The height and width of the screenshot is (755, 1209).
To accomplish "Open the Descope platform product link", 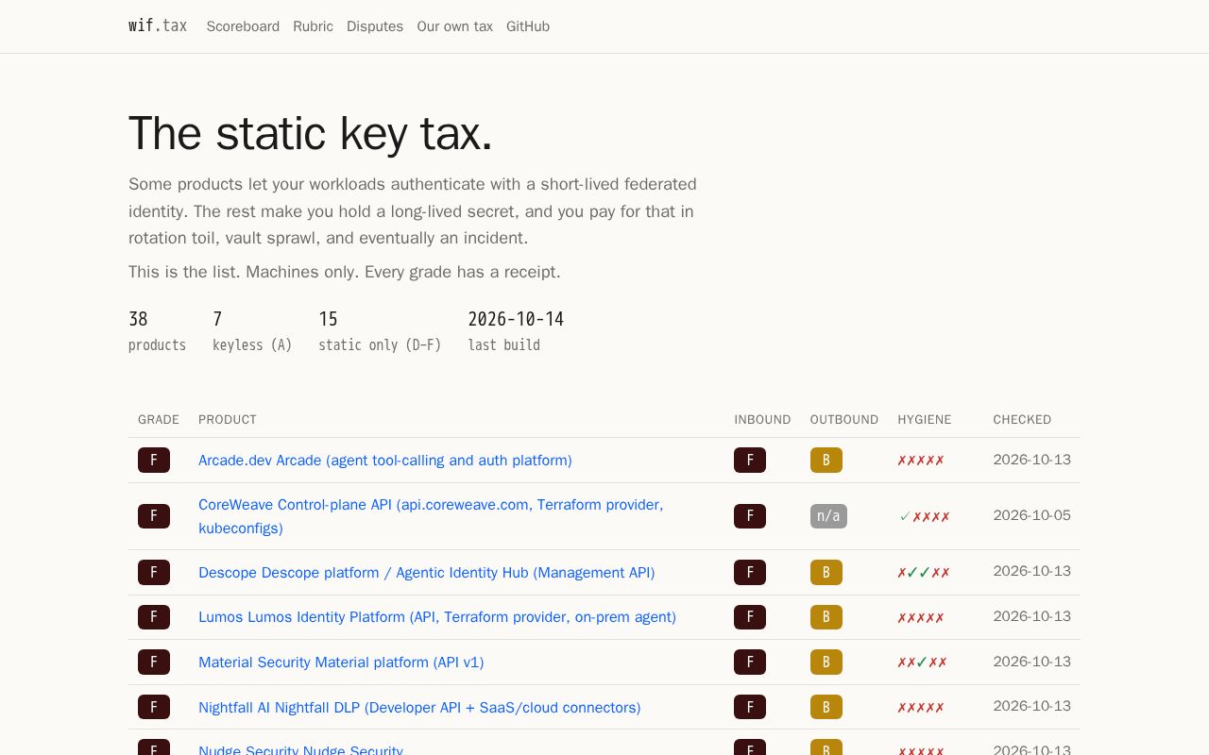I will click(x=426, y=573).
